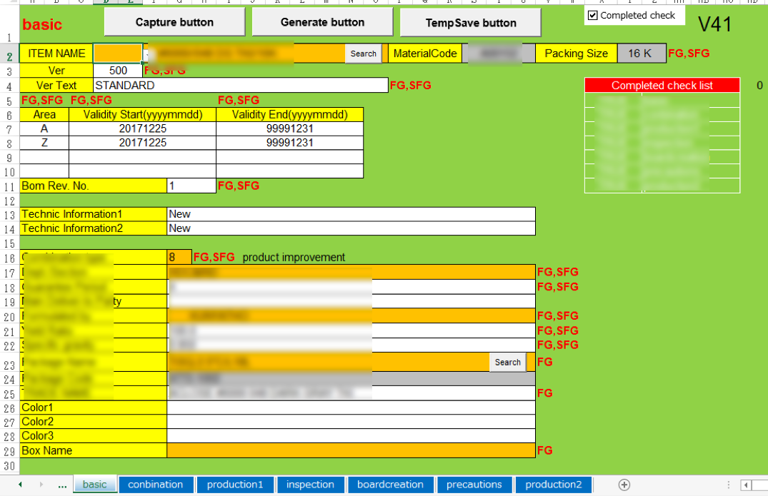Click the 'MaterialCode' label cell
This screenshot has width=768, height=496.
tap(424, 54)
